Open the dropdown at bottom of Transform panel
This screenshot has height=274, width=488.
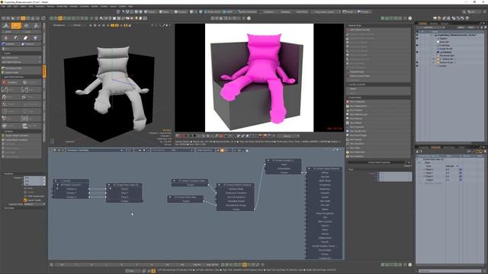coord(34,204)
